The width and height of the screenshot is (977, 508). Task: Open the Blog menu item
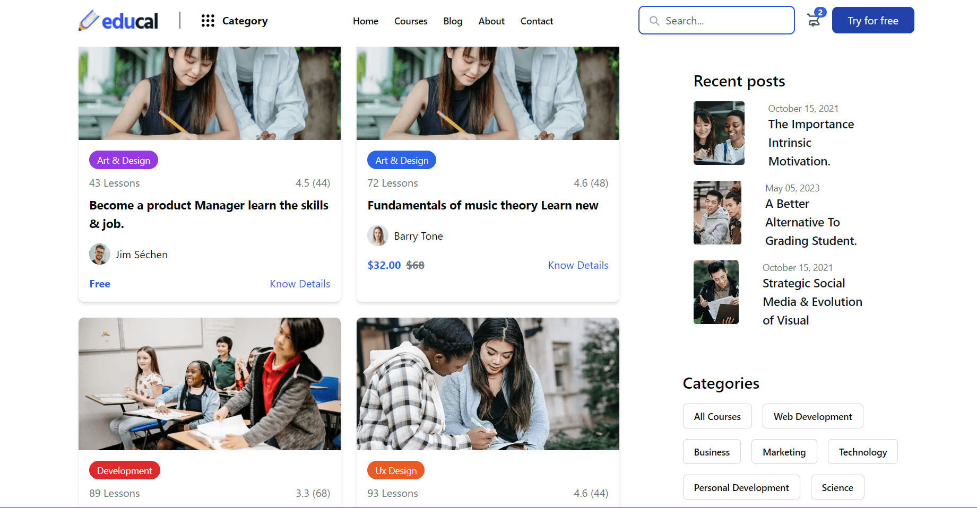[x=453, y=21]
